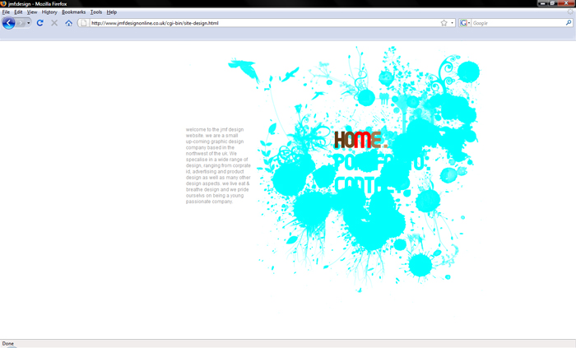Expand the address bar URL dropdown
This screenshot has height=348, width=576.
click(452, 23)
